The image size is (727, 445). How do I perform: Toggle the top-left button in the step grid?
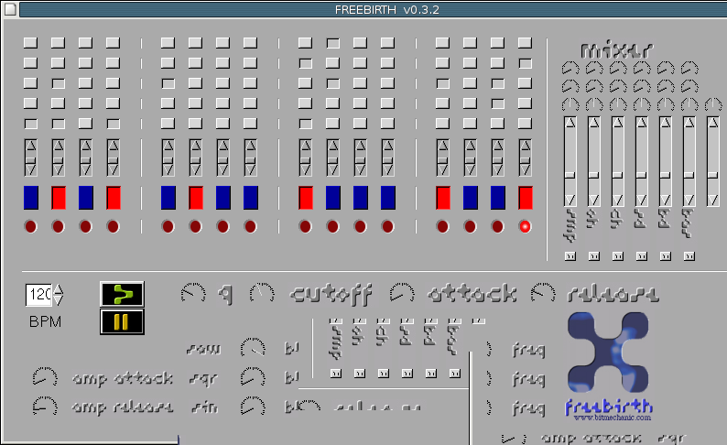pyautogui.click(x=31, y=43)
